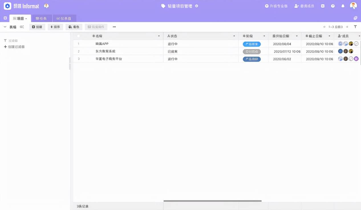Switch to the third tab (Dashboard)
The width and height of the screenshot is (361, 210).
[64, 18]
